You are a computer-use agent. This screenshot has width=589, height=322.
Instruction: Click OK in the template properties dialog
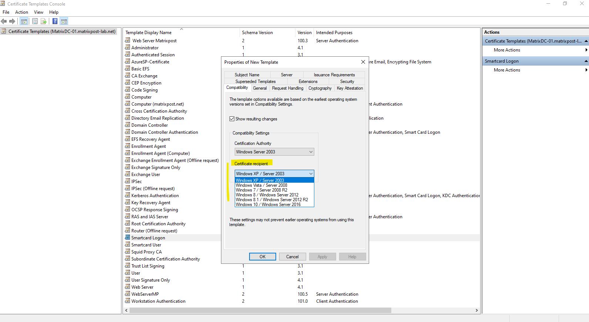point(262,257)
